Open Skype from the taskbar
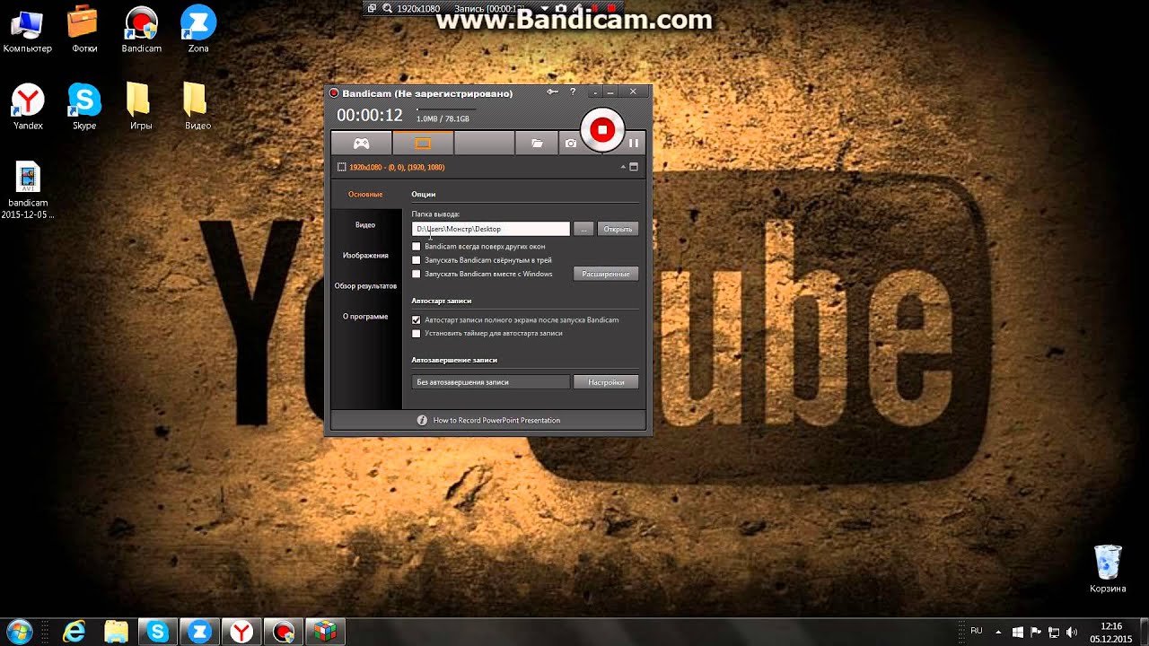The height and width of the screenshot is (646, 1149). click(158, 632)
